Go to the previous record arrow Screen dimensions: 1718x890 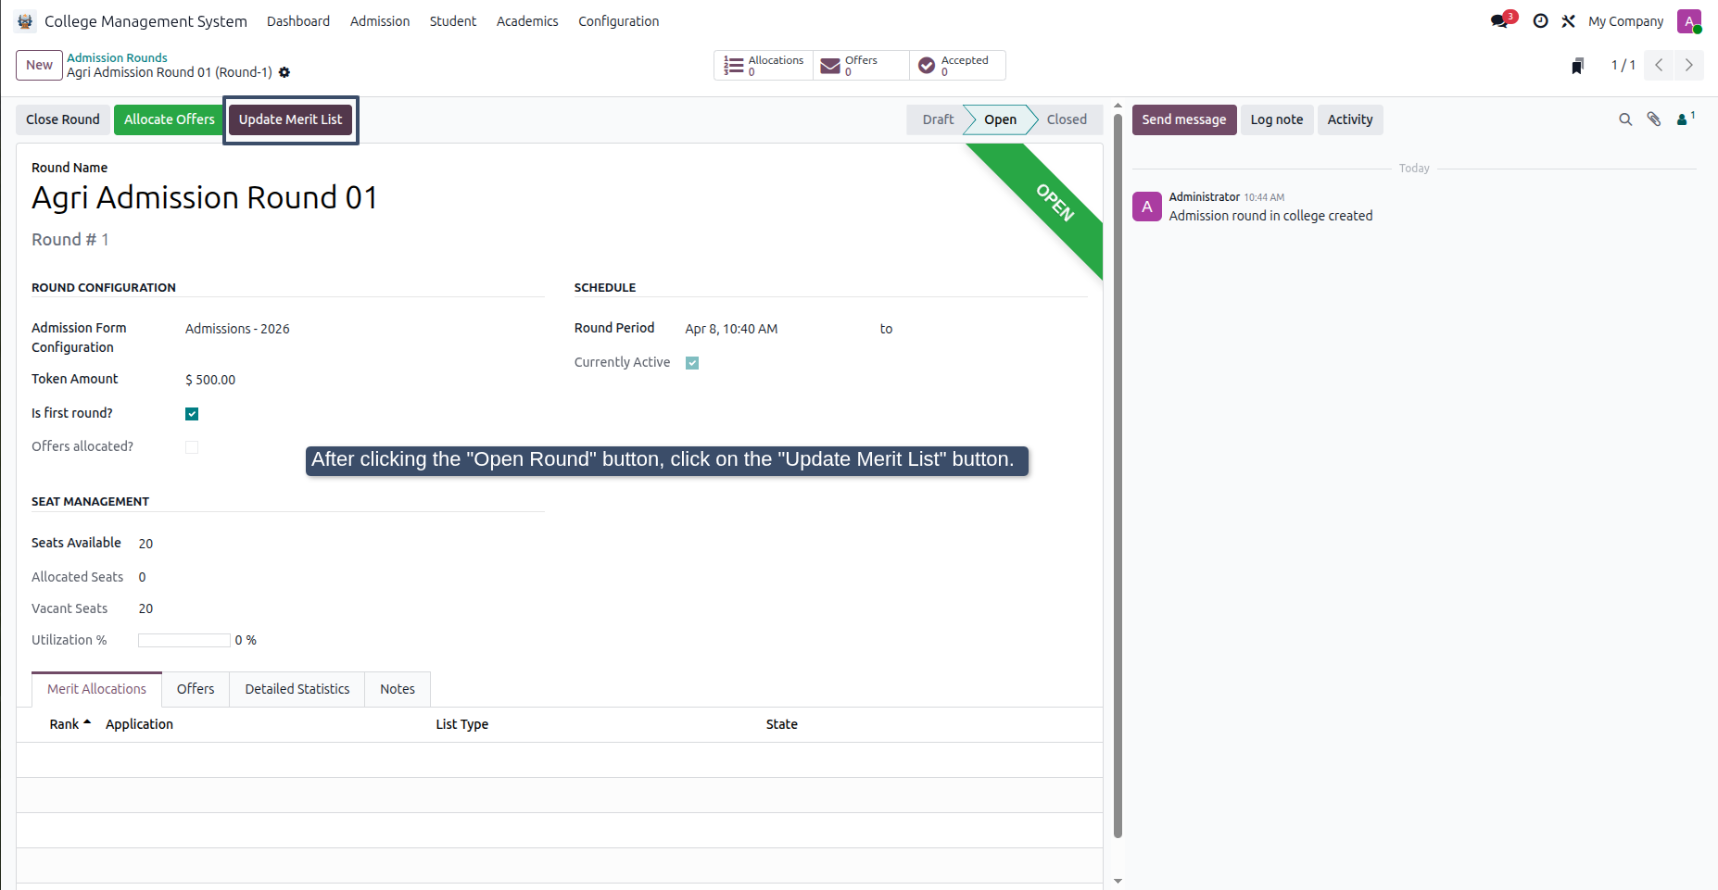(x=1659, y=65)
